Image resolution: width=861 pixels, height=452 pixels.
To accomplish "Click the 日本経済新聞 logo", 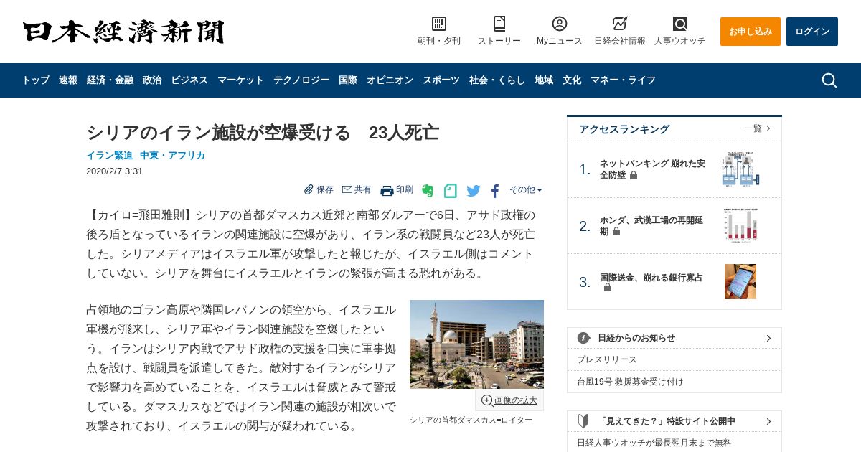I will pyautogui.click(x=123, y=32).
